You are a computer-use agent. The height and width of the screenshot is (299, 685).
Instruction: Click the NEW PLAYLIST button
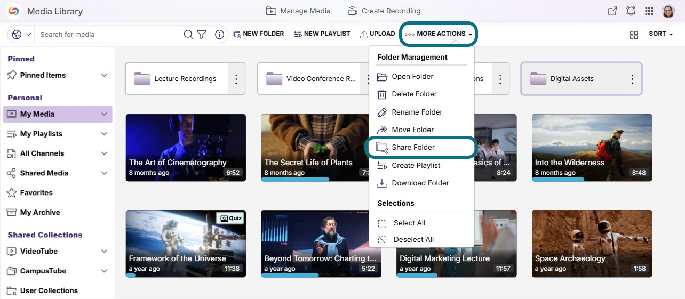click(322, 34)
